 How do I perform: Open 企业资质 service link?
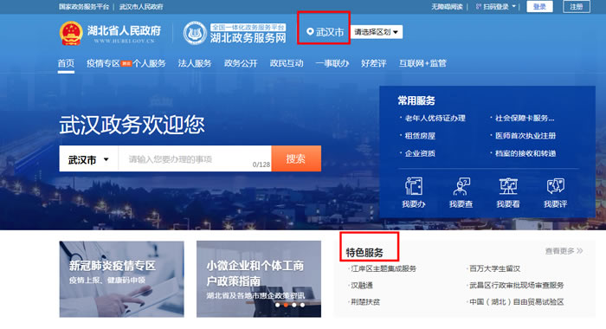click(x=420, y=153)
